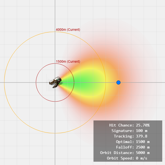Select the Signature 100 m value
Screen dimensions: 165x165
point(142,131)
